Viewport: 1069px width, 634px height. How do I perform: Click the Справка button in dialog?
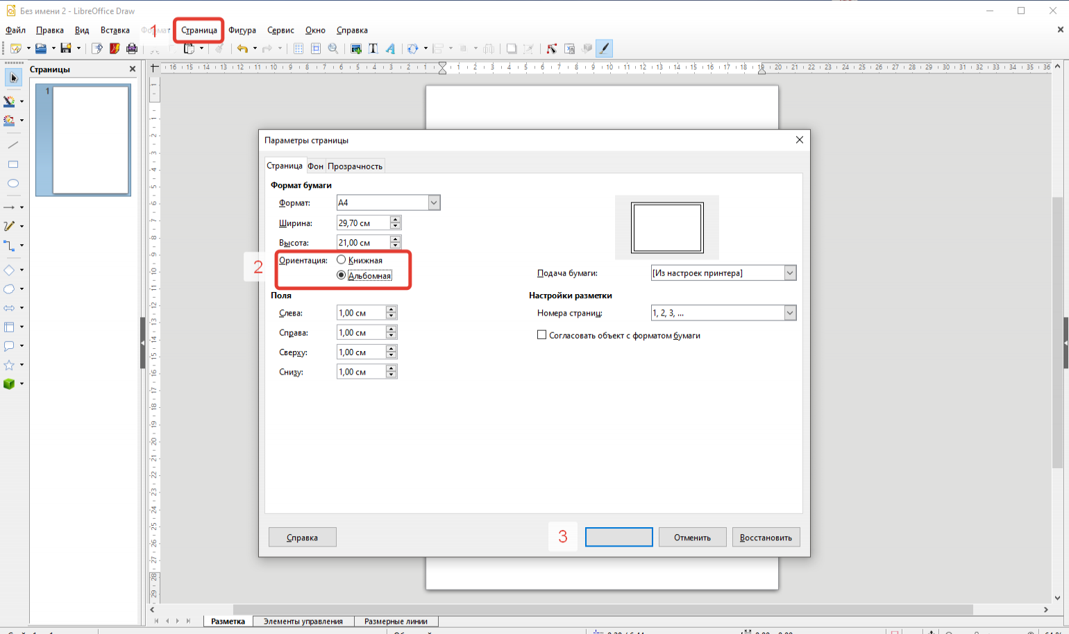coord(303,538)
